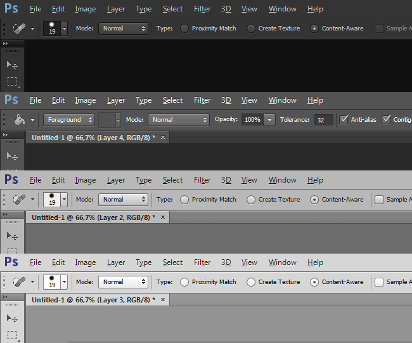Select Create Texture radio in Layer 2 window
The image size is (412, 343).
(x=250, y=200)
